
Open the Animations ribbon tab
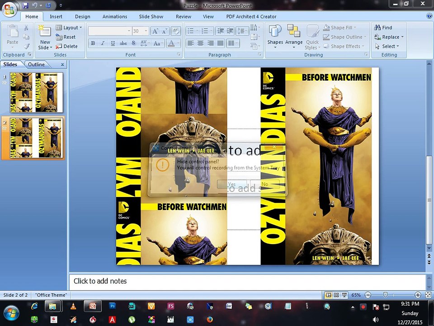114,17
